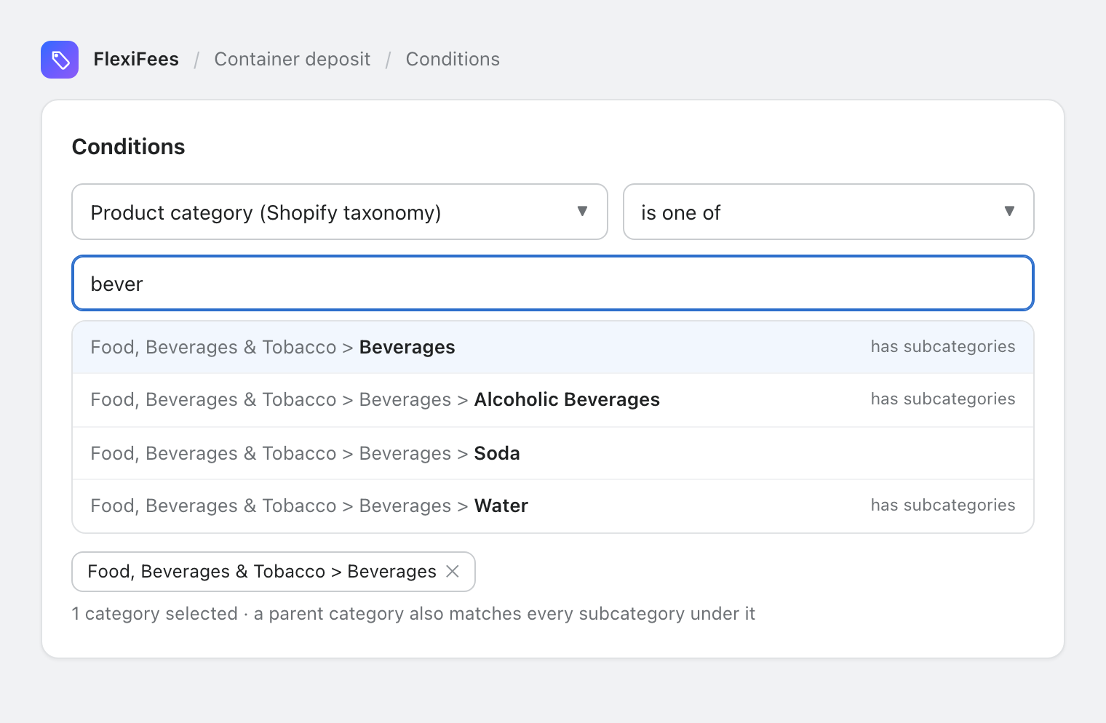Click the Conditions section heading

129,147
